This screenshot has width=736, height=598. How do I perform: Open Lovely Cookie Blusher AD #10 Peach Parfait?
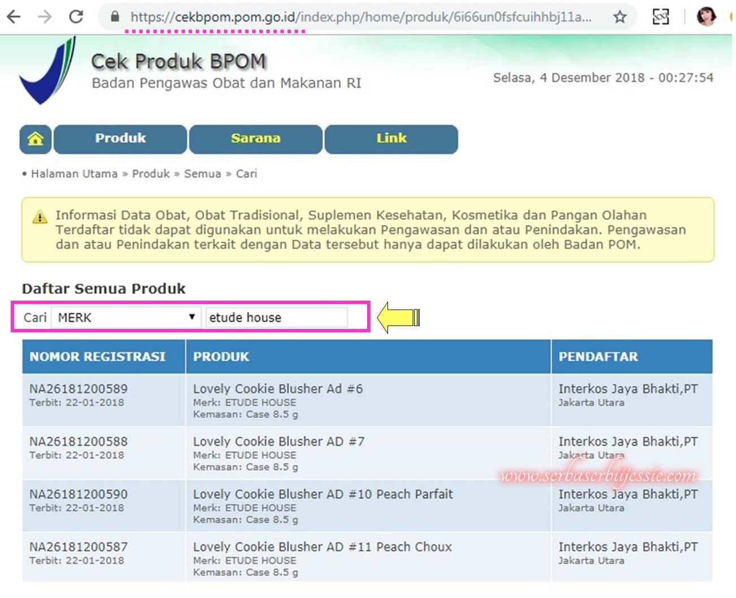(x=323, y=494)
